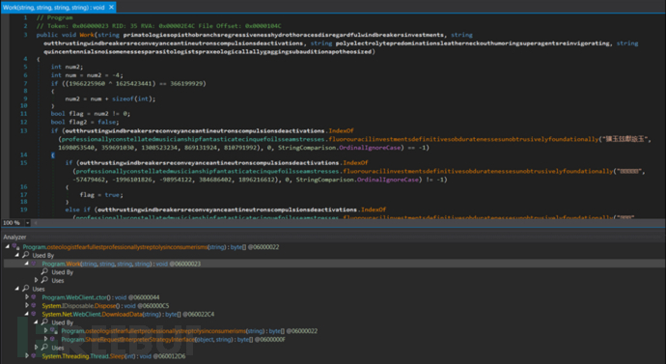The image size is (666, 364).
Task: Click IndexOf call on line 15
Action: coord(355,162)
